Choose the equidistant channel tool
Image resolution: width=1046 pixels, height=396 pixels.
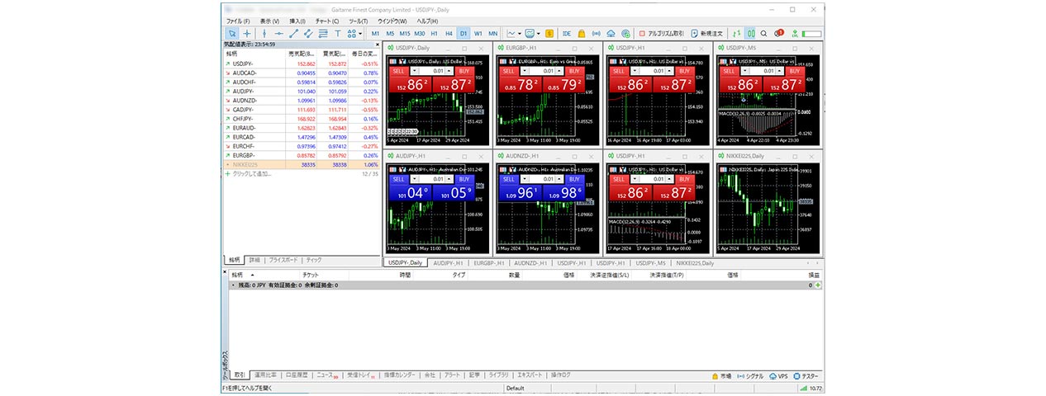pyautogui.click(x=308, y=34)
